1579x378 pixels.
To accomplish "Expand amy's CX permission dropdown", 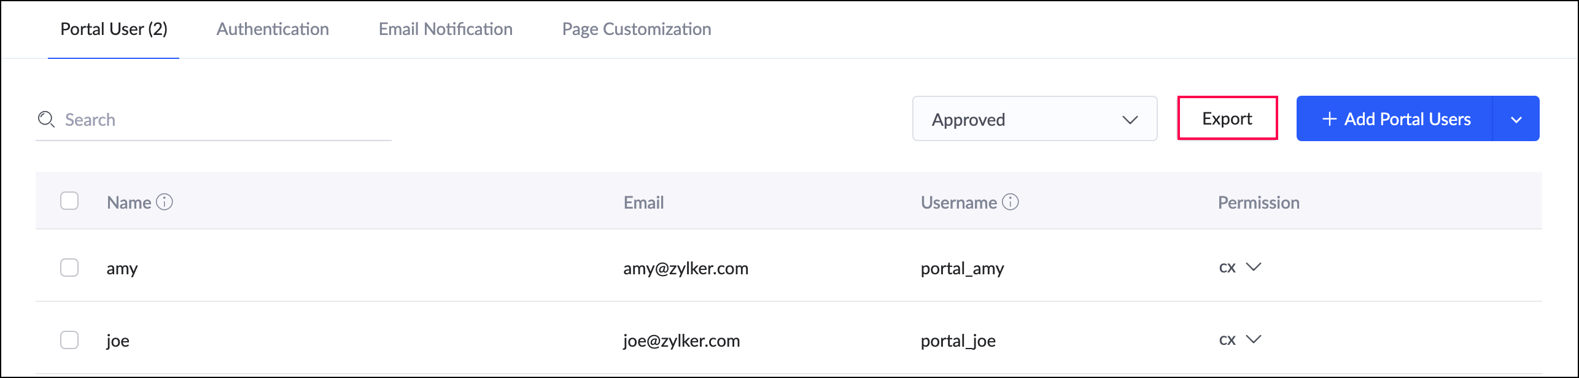I will pyautogui.click(x=1253, y=267).
